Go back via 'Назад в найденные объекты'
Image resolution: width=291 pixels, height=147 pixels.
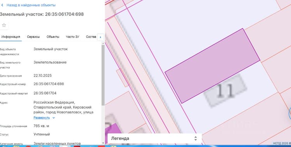pyautogui.click(x=31, y=5)
